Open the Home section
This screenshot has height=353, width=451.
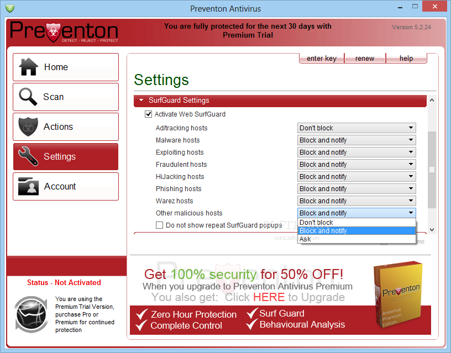pos(66,67)
